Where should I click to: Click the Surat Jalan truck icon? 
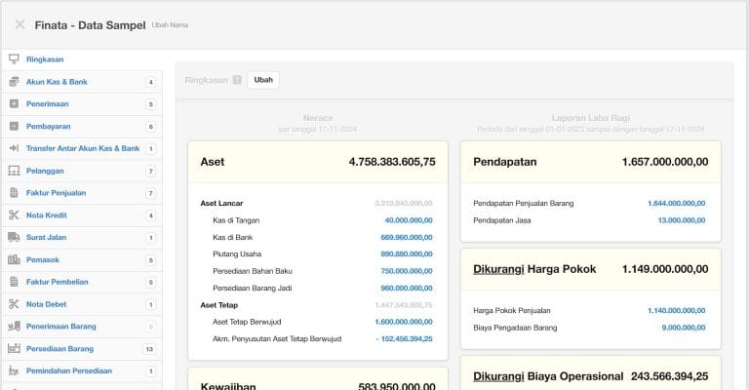pyautogui.click(x=14, y=237)
